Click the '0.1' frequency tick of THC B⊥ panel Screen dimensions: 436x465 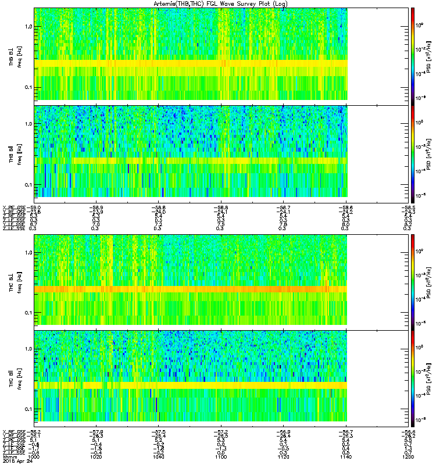coord(28,313)
